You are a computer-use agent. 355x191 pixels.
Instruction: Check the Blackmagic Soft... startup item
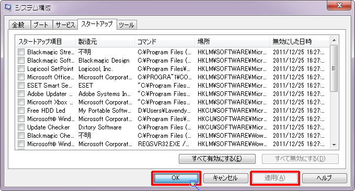pyautogui.click(x=21, y=61)
